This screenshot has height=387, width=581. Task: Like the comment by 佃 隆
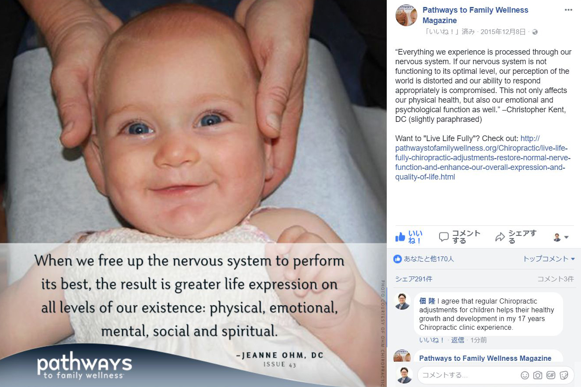[x=432, y=340]
